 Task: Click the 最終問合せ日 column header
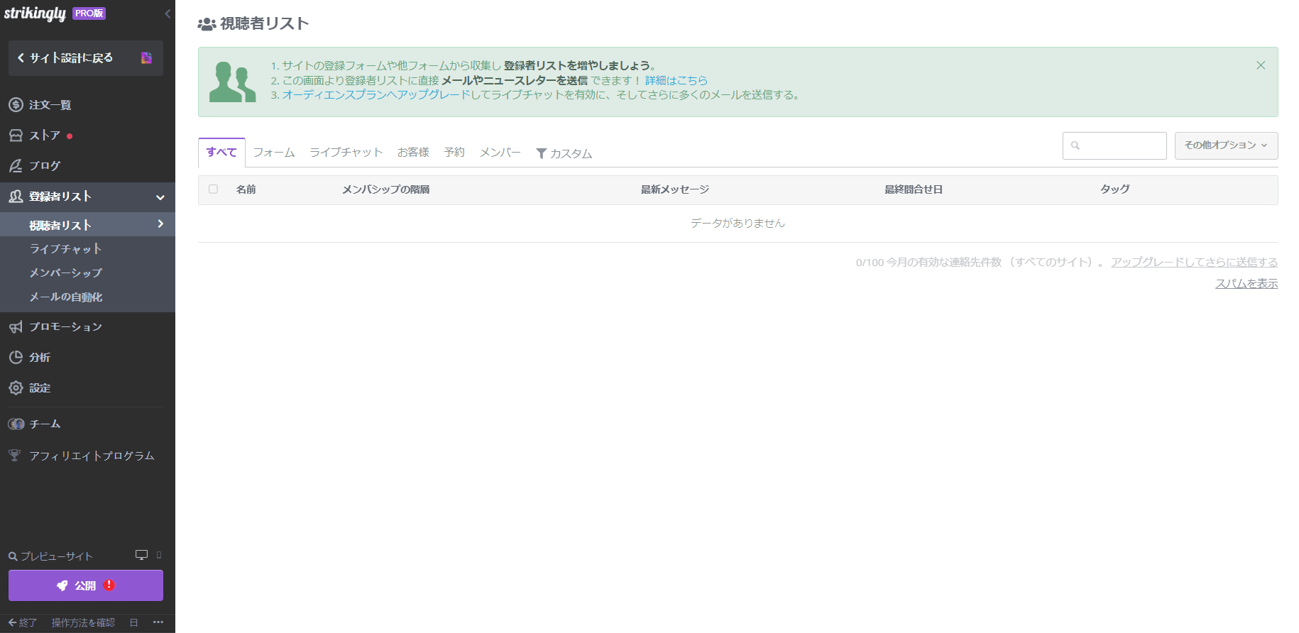[x=914, y=189]
